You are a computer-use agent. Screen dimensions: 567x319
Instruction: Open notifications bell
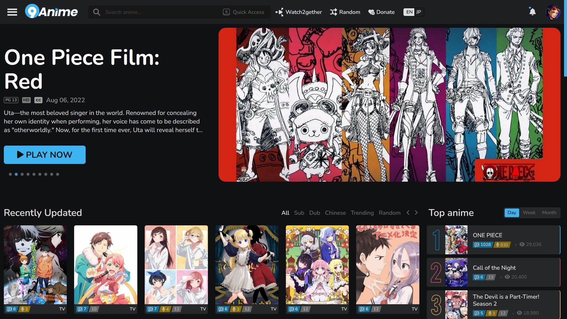(532, 12)
